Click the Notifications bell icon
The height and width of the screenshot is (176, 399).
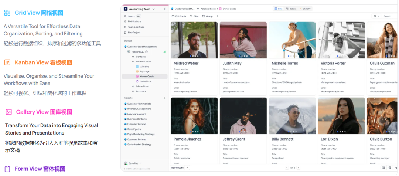coord(125,21)
